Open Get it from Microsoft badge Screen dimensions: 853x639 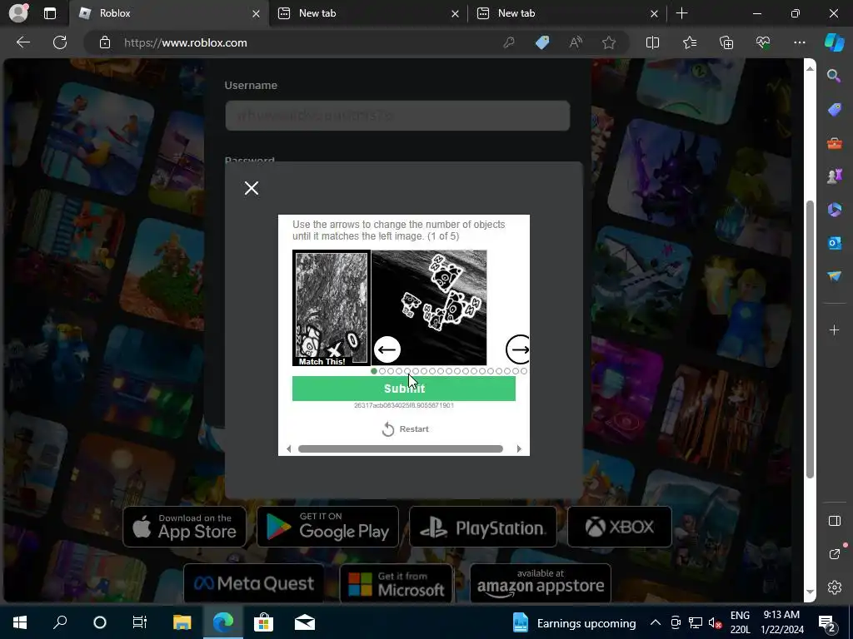(396, 583)
